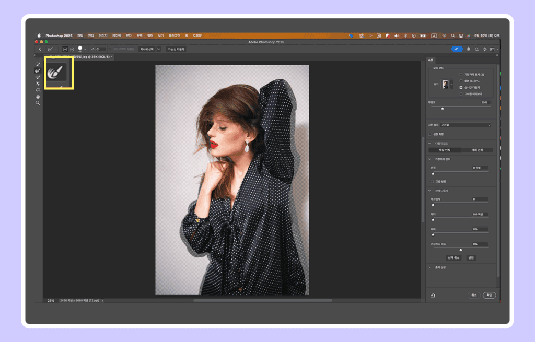The width and height of the screenshot is (535, 342).
Task: Click the macOS volume icon
Action: tap(397, 36)
